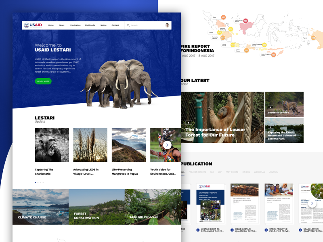Click Sumatra Selatan 333 fire marker

click(223, 38)
